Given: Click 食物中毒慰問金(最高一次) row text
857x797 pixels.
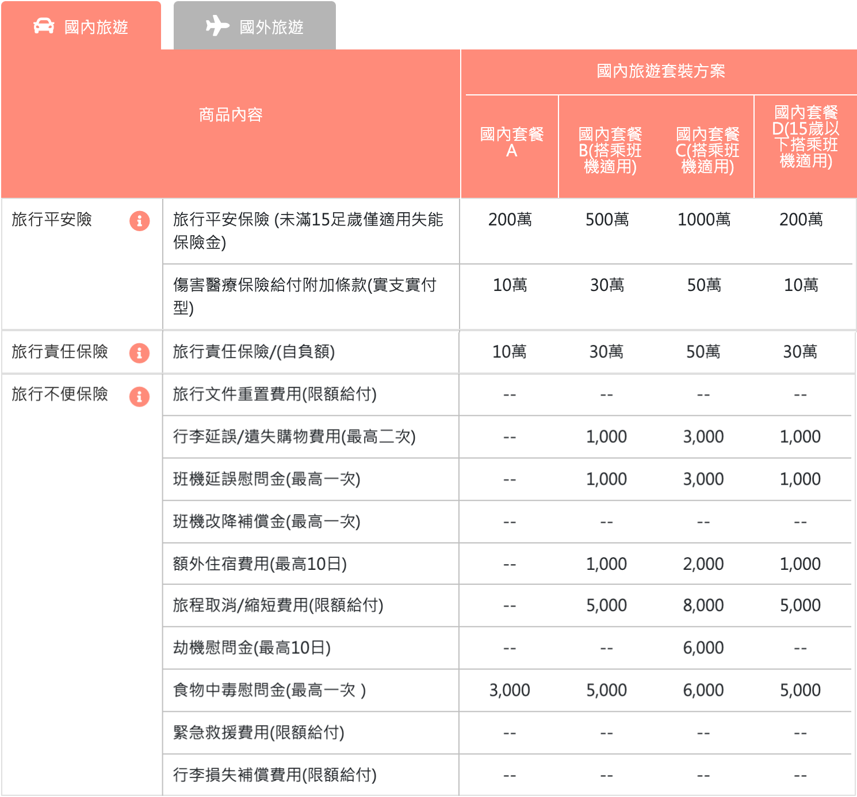Looking at the screenshot, I should point(269,691).
